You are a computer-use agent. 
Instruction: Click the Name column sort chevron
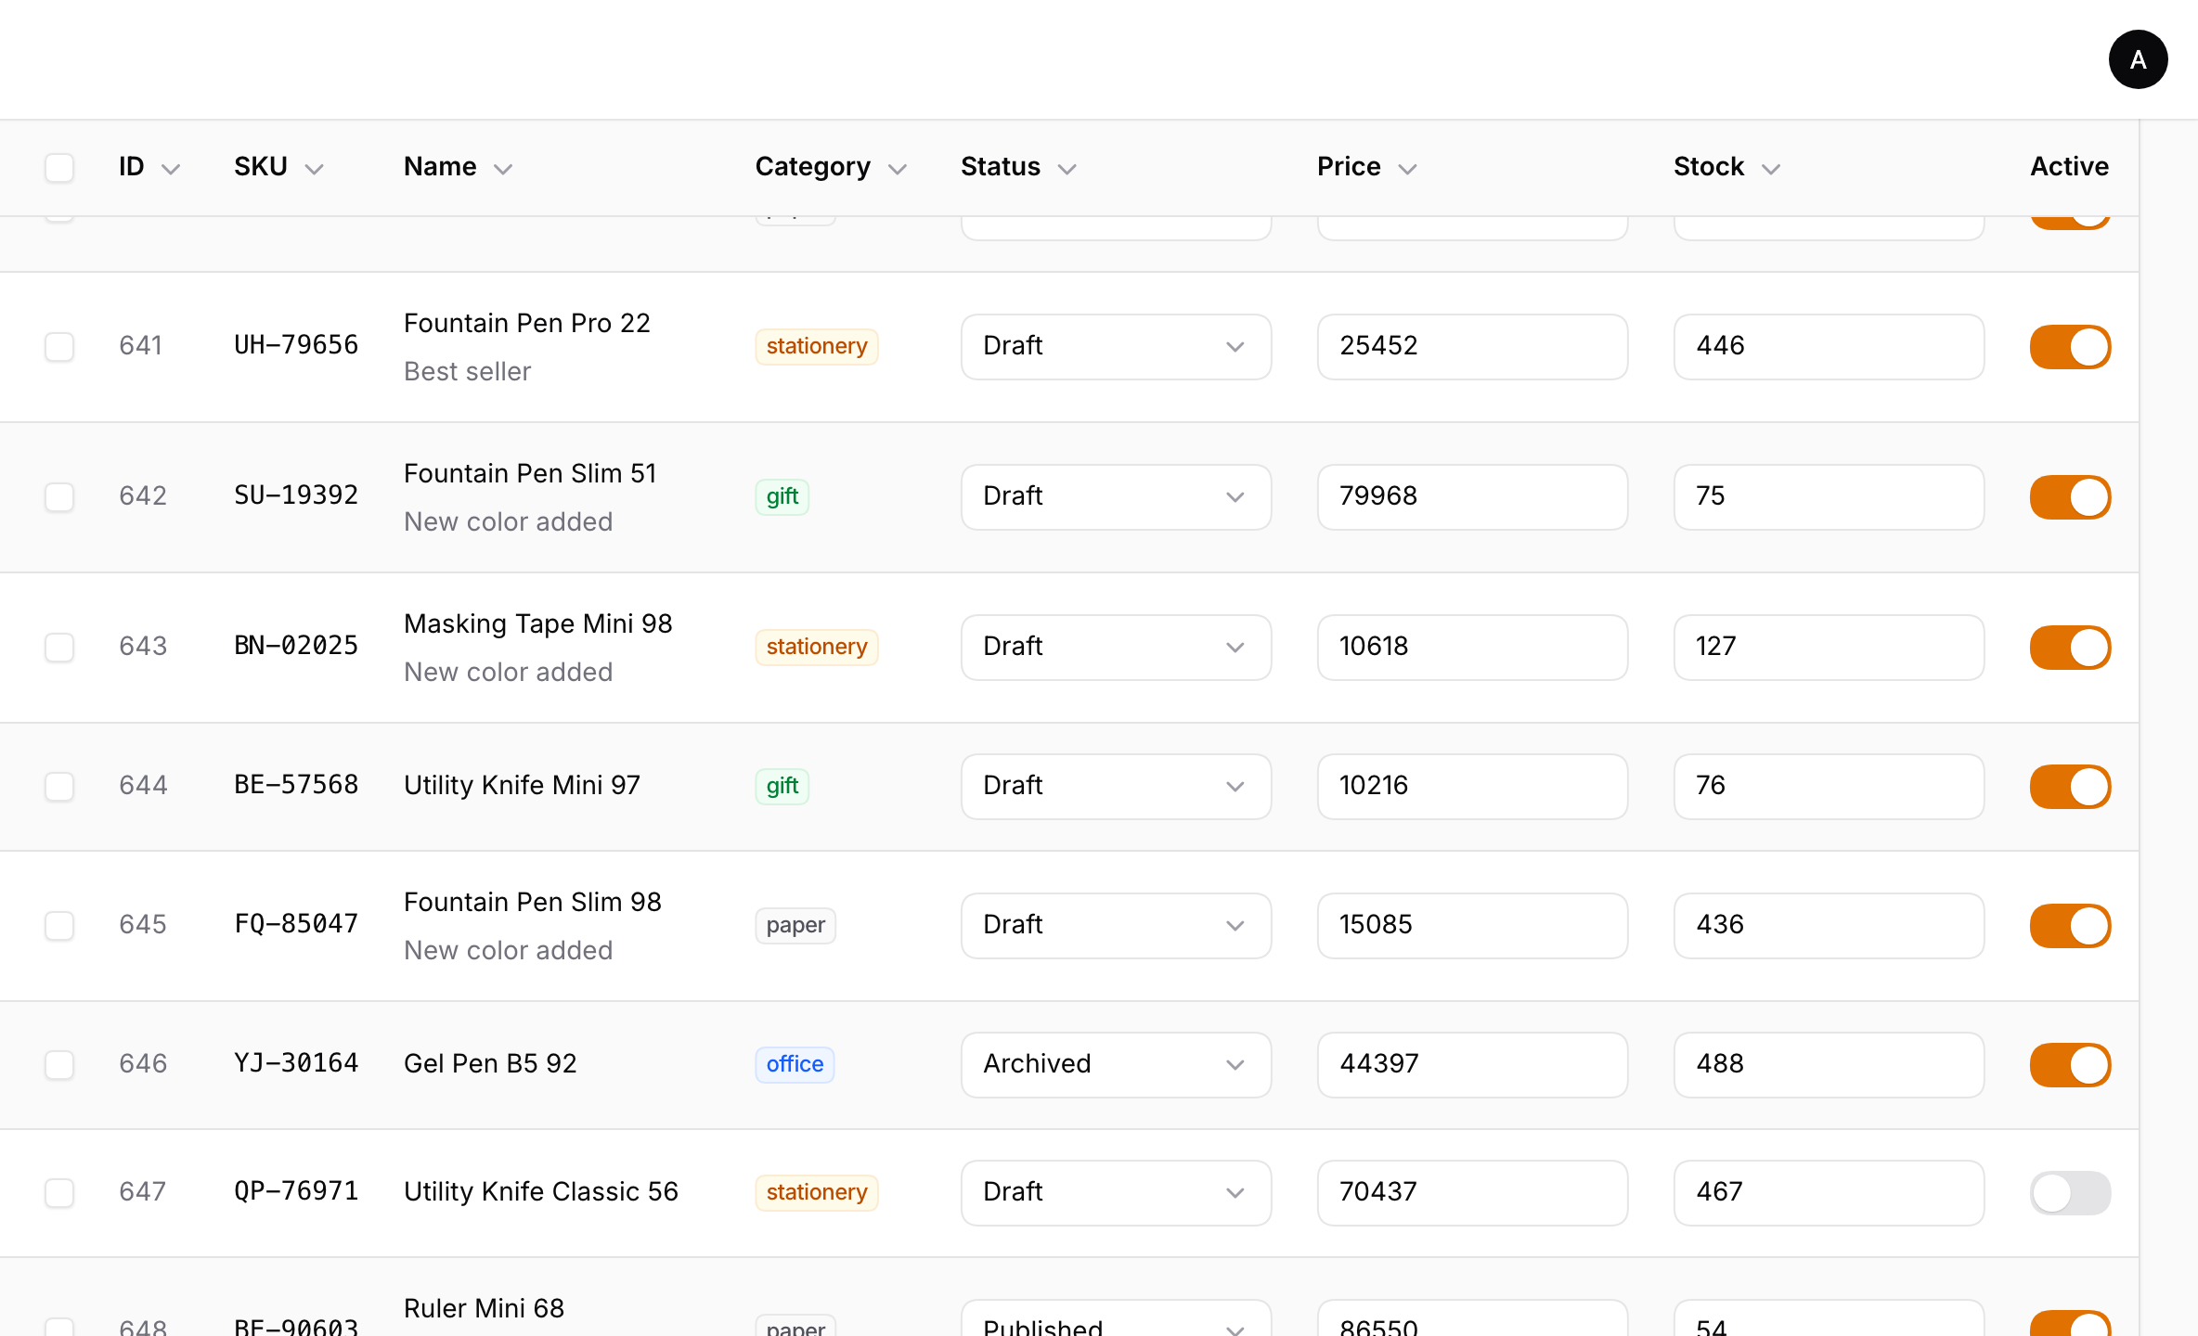coord(503,169)
